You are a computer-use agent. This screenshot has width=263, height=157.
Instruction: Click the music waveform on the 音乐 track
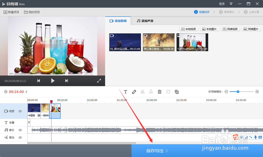(x=145, y=130)
